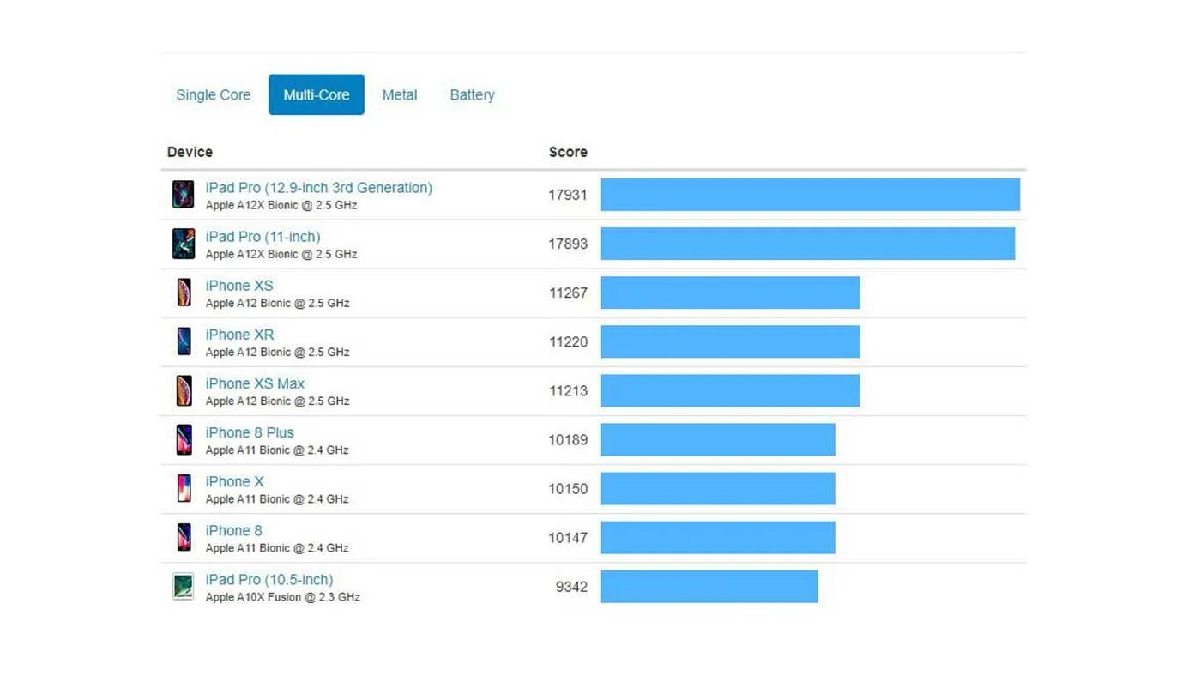
Task: Click the score bar for 9342
Action: pyautogui.click(x=709, y=587)
